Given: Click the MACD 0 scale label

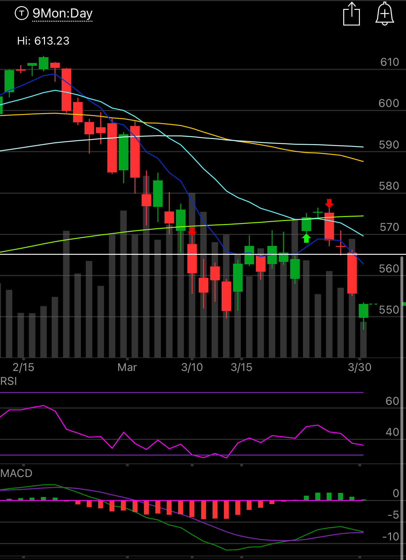Looking at the screenshot, I should [x=396, y=493].
